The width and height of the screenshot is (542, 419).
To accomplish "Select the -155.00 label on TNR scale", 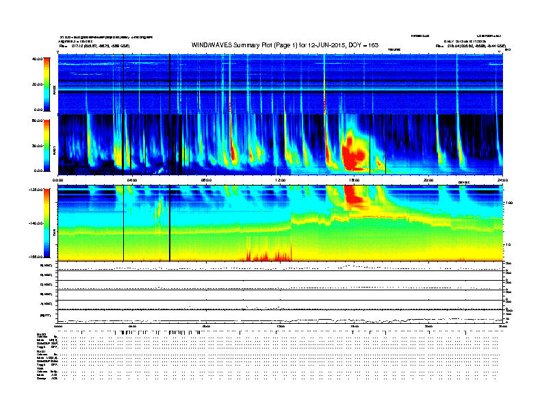I will [36, 257].
